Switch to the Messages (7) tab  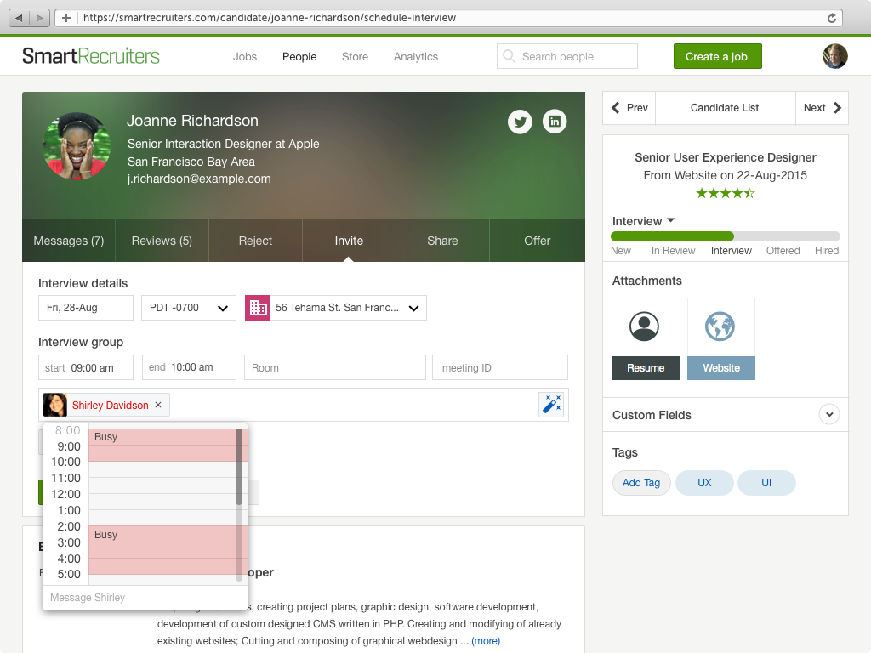(x=69, y=241)
